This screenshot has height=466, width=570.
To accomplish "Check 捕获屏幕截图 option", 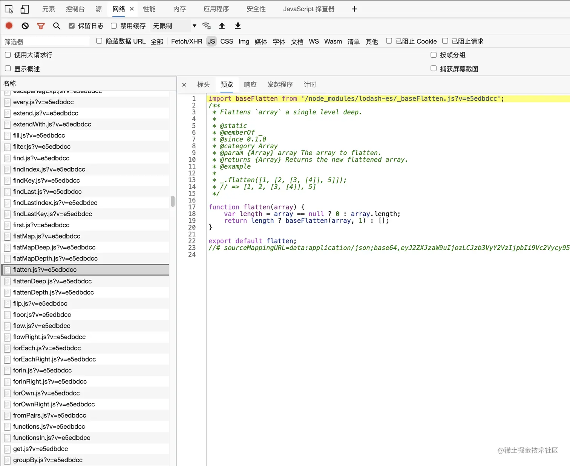I will click(x=434, y=68).
